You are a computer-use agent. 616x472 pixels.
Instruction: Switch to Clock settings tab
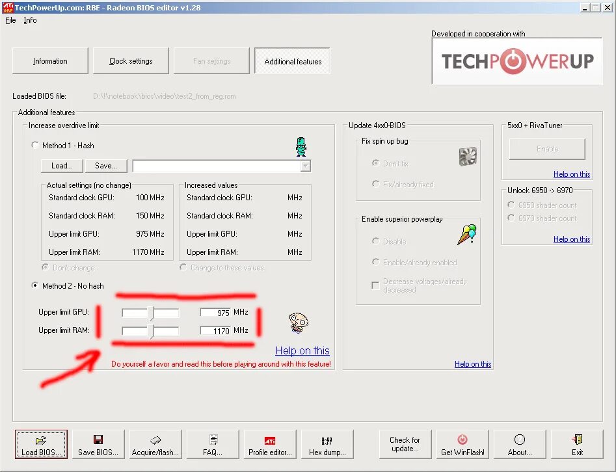coord(131,61)
